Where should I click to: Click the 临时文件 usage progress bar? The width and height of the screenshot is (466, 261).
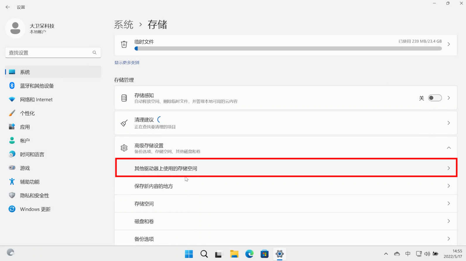coord(288,49)
